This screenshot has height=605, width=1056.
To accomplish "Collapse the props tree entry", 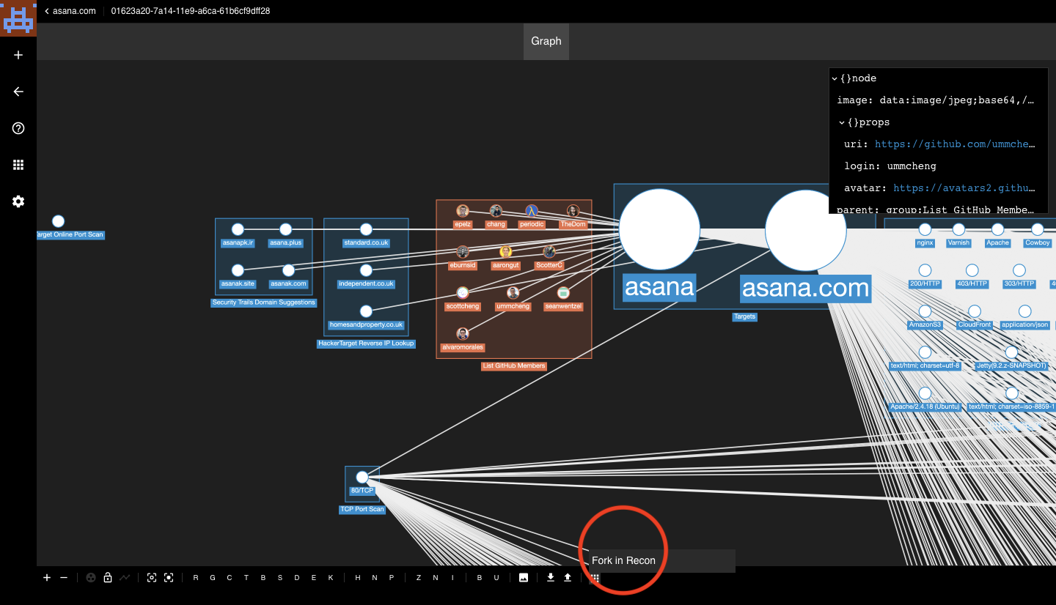I will (842, 122).
